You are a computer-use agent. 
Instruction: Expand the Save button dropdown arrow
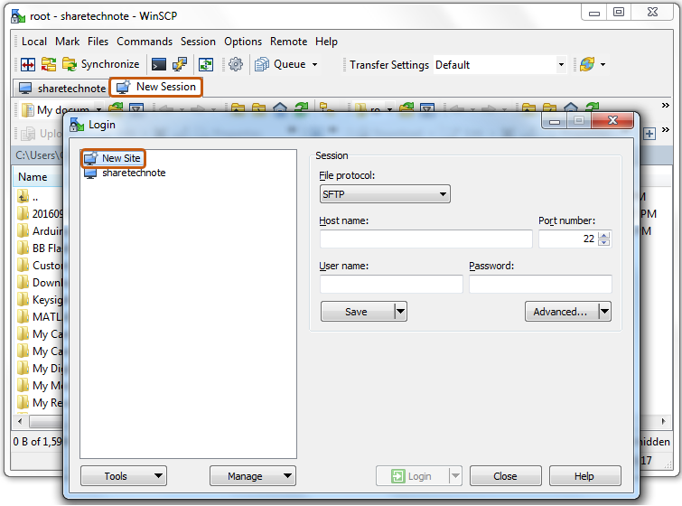click(400, 312)
